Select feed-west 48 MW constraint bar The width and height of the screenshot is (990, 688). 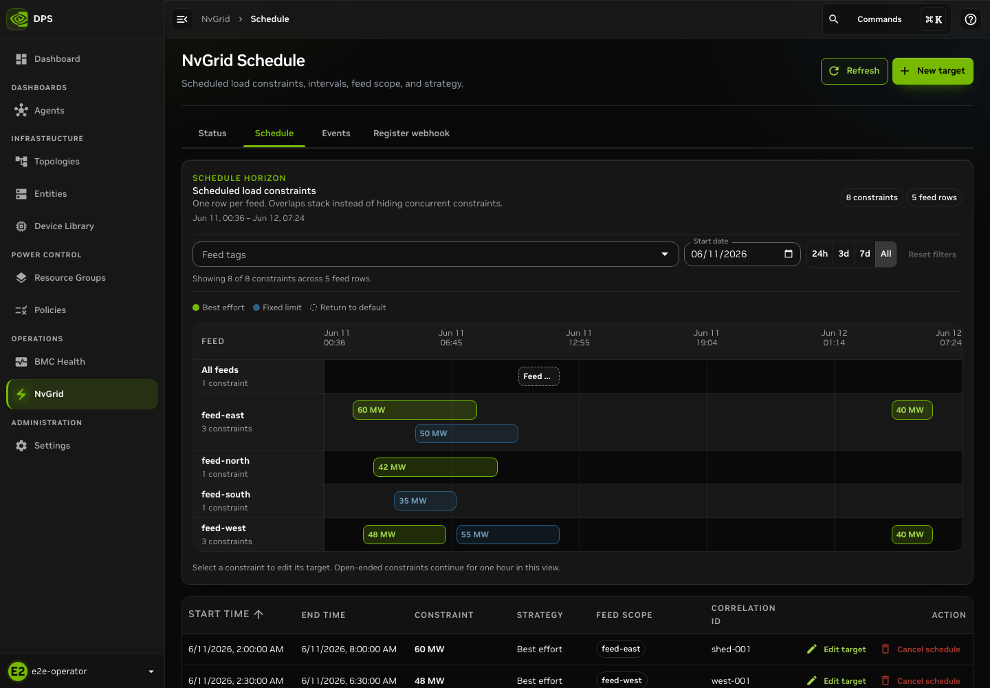click(404, 535)
